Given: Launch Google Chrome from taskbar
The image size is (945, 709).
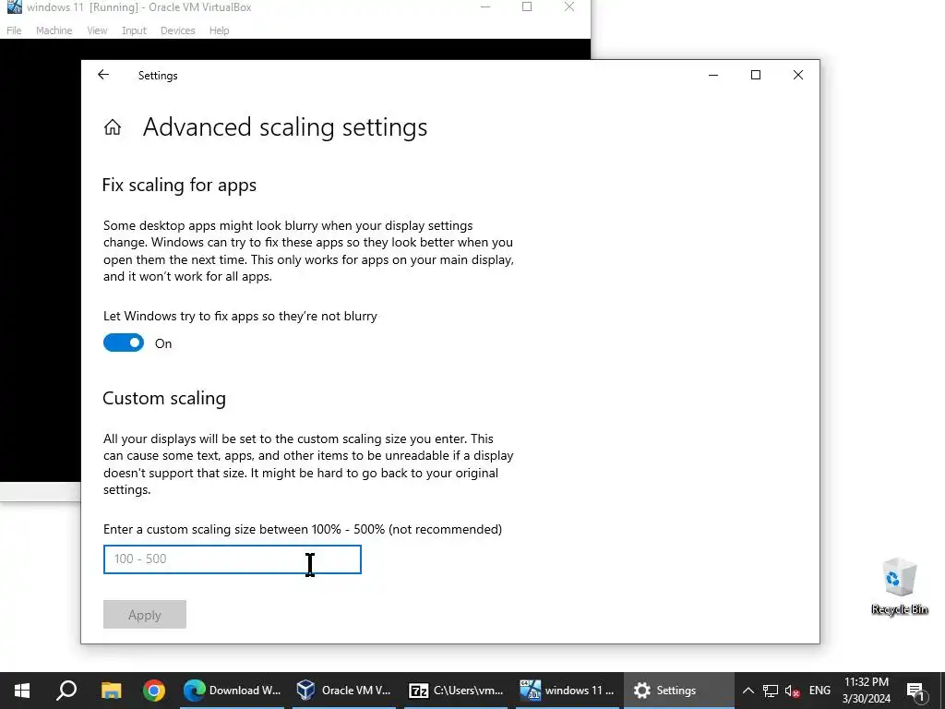Looking at the screenshot, I should point(154,691).
